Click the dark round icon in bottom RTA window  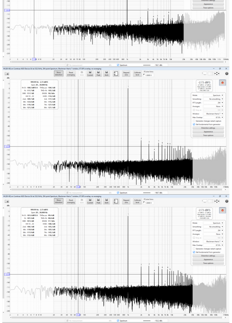[227, 201]
